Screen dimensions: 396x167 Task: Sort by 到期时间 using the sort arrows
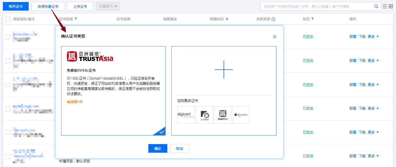(x=227, y=19)
